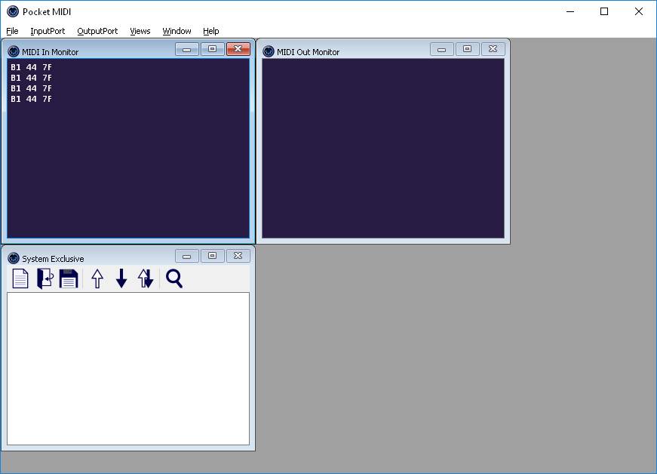Image resolution: width=657 pixels, height=474 pixels.
Task: Minimize the System Exclusive window
Action: [x=187, y=256]
